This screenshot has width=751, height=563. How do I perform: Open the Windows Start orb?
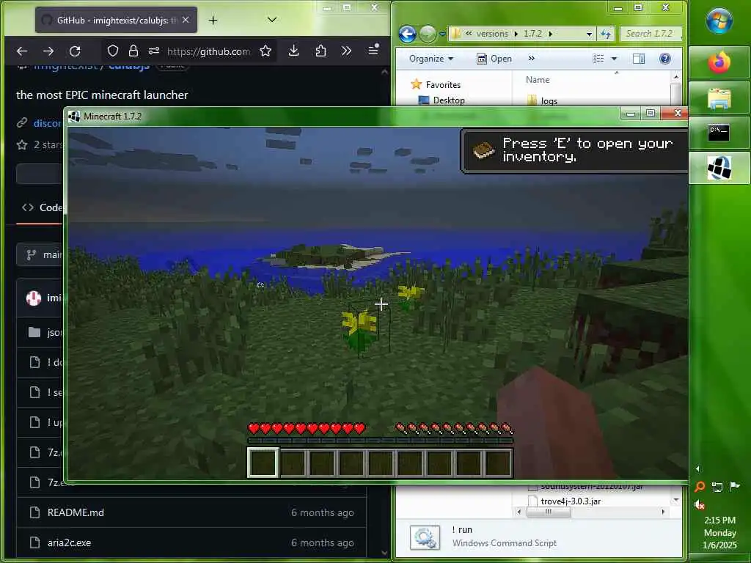[719, 21]
